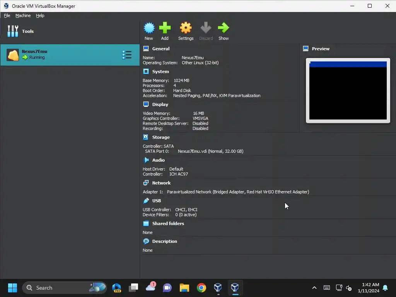Viewport: 396px width, 297px height.
Task: Click the taskbar Search box
Action: [65, 288]
